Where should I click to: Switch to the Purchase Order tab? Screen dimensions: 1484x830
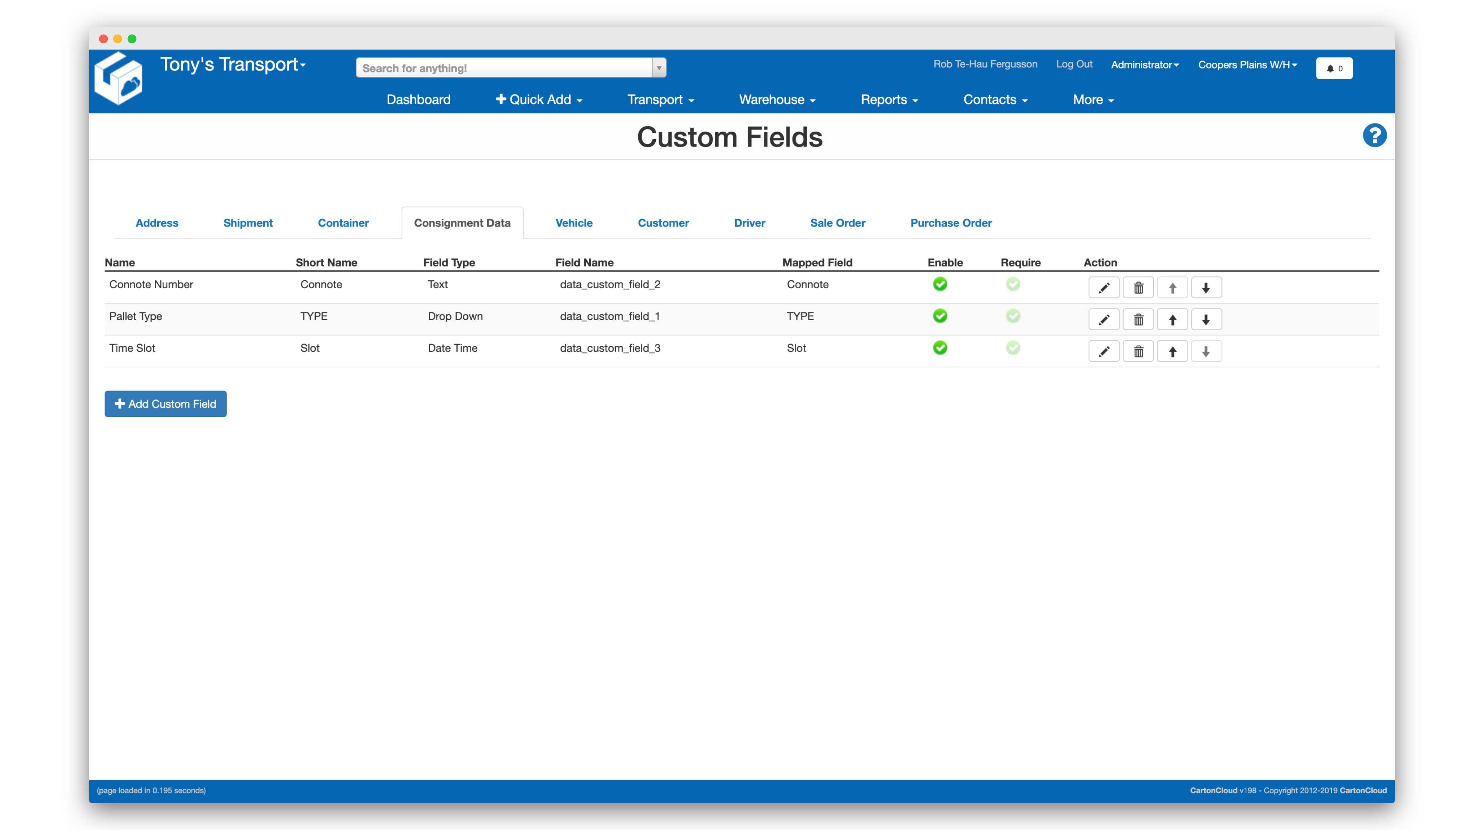(x=951, y=223)
